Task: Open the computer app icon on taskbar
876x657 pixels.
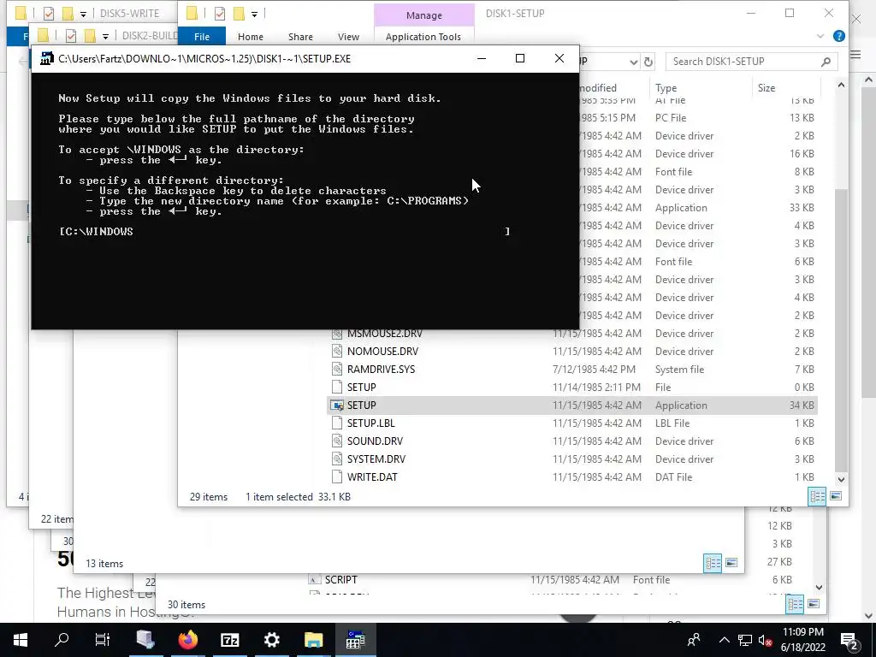Action: 145,640
